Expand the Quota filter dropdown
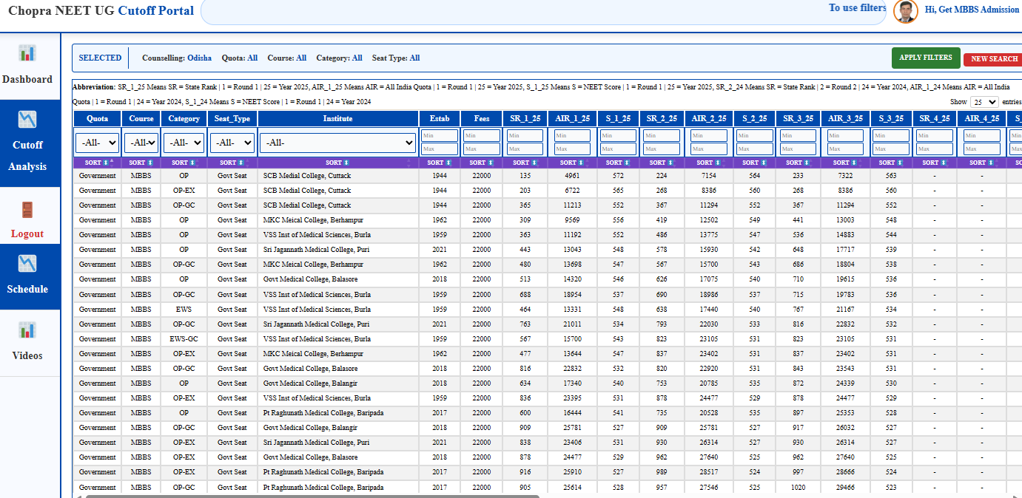This screenshot has width=1022, height=498. click(x=97, y=142)
